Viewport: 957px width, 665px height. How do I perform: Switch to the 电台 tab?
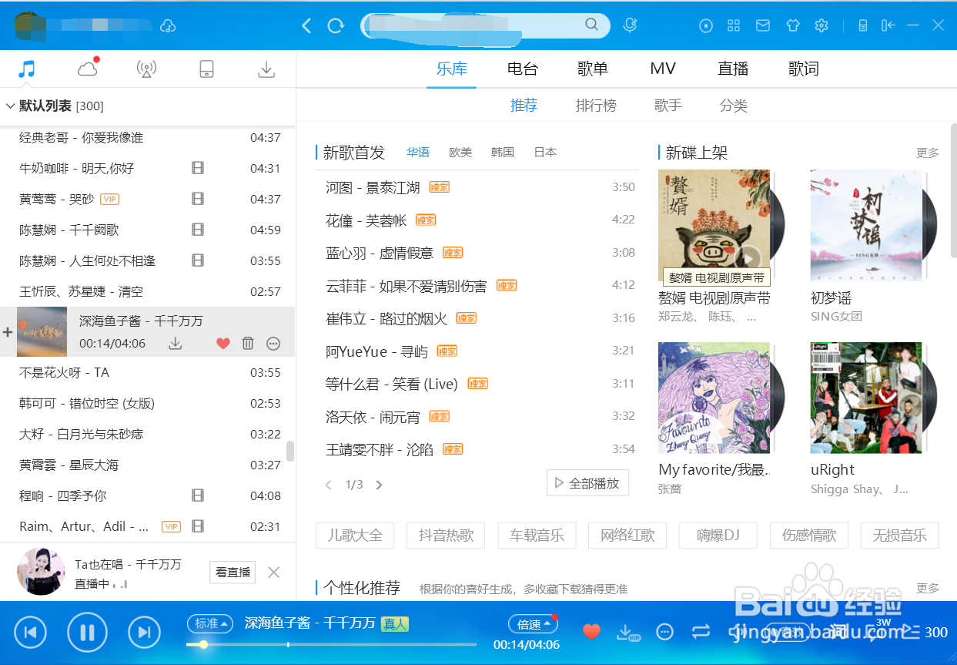click(522, 69)
